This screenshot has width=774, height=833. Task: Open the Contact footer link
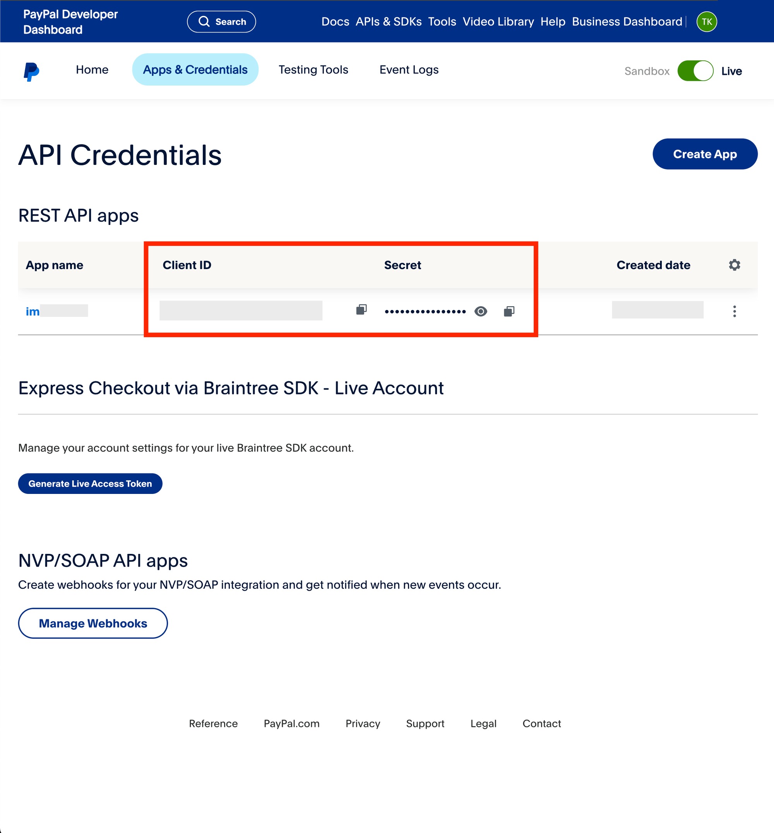[541, 723]
